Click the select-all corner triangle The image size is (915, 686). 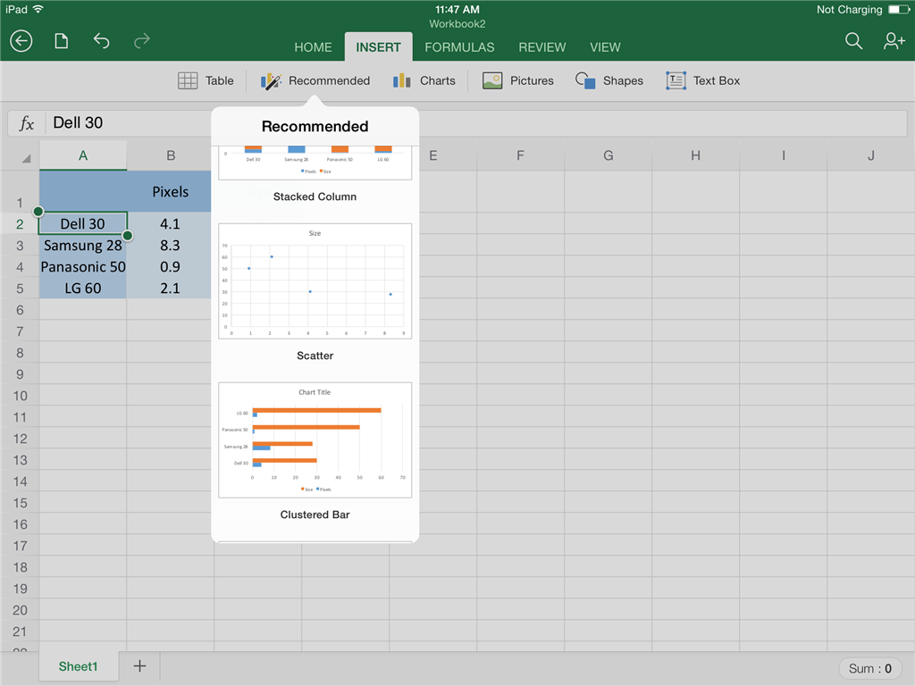click(26, 158)
